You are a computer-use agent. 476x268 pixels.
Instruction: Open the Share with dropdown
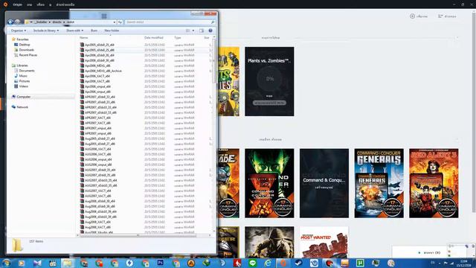[x=74, y=31]
